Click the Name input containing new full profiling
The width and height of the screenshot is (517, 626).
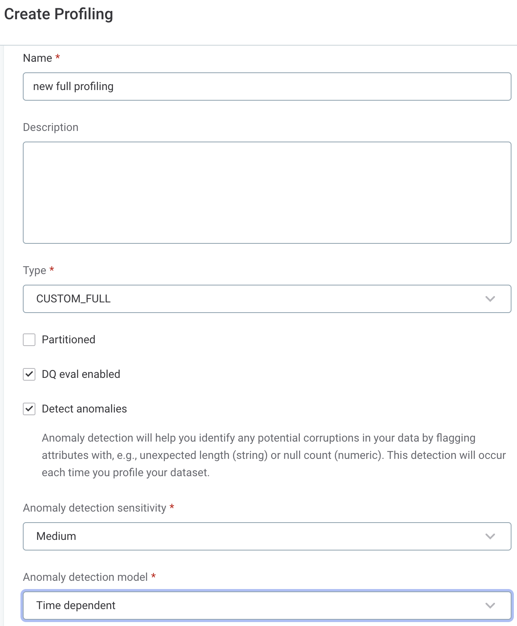click(x=267, y=87)
